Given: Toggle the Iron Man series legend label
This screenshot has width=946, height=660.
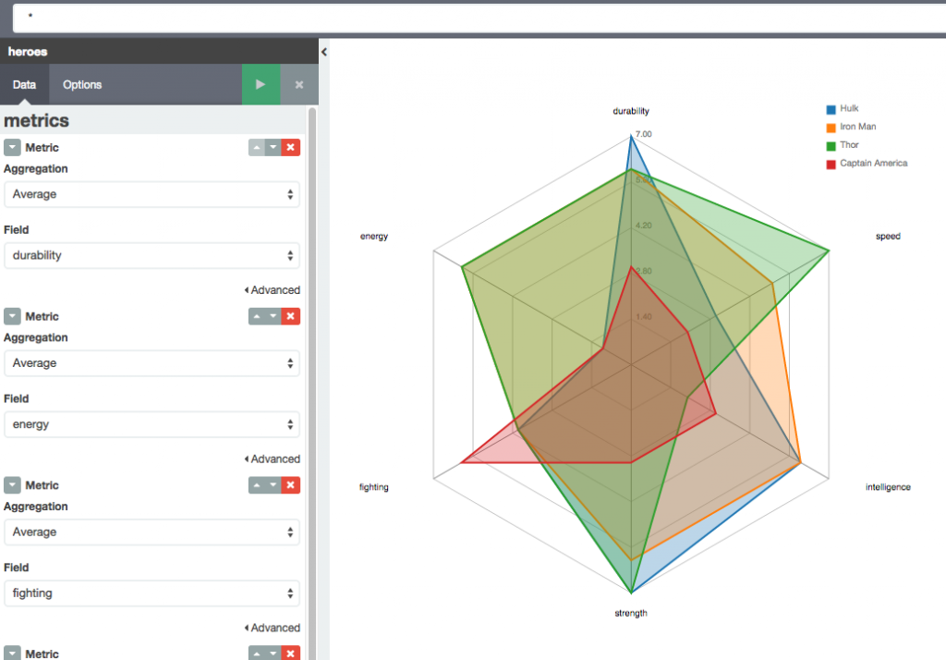Looking at the screenshot, I should click(x=858, y=127).
